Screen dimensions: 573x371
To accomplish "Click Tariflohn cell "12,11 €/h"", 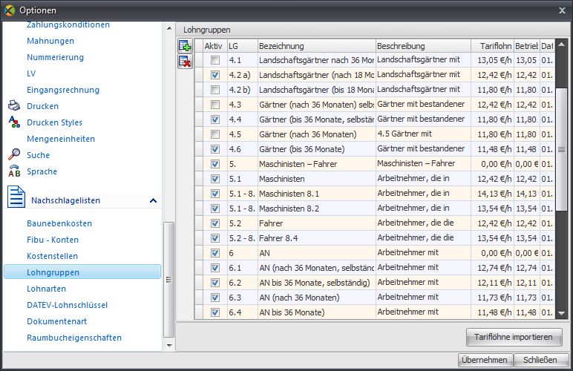I will 493,283.
